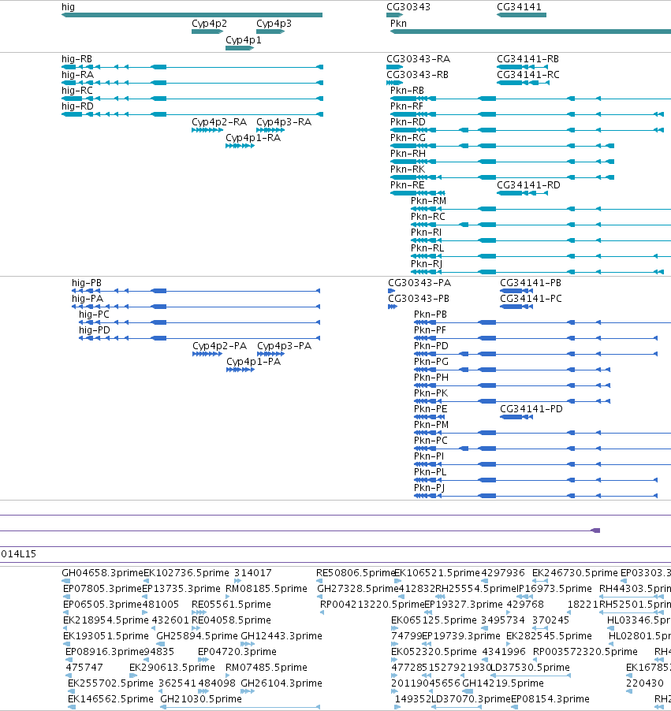The height and width of the screenshot is (711, 671).
Task: Click Cyp4p3-RA transcript label
Action: tap(284, 122)
